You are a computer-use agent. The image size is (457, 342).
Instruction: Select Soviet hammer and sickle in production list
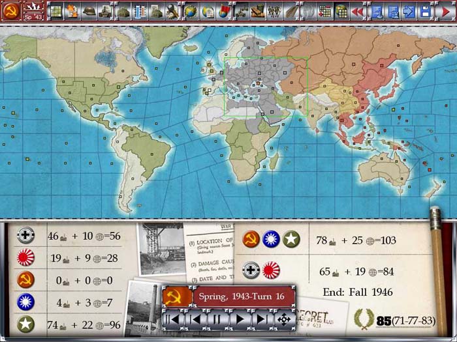25,279
